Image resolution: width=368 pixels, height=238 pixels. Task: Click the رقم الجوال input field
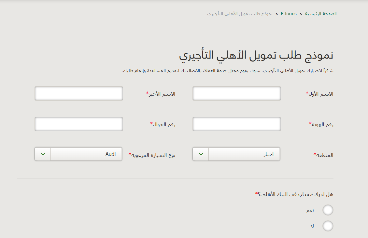[x=79, y=124]
